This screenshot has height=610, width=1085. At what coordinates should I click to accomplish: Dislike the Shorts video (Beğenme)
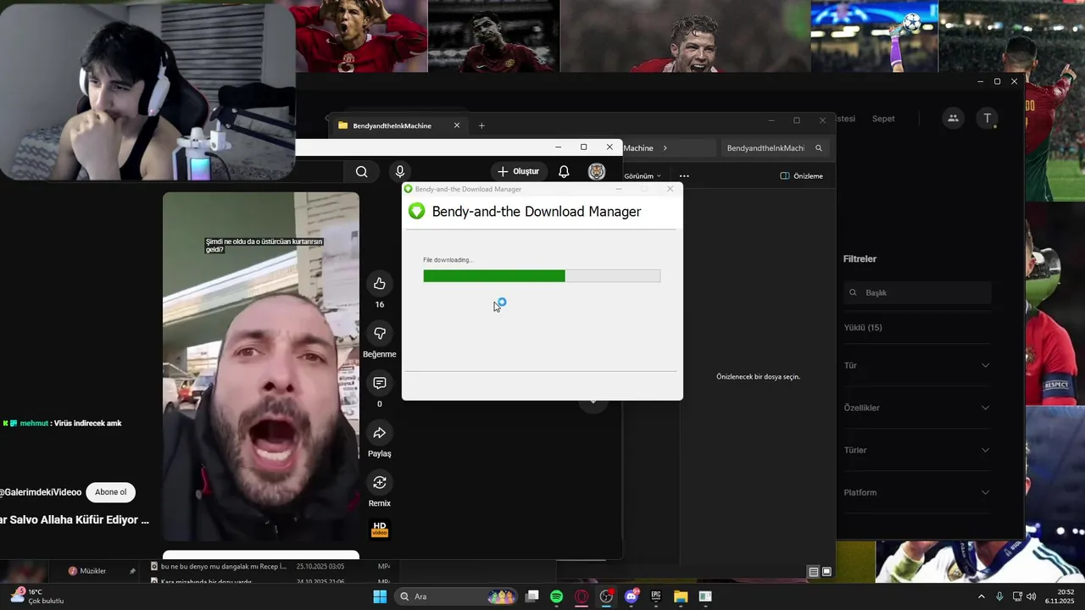pyautogui.click(x=380, y=333)
